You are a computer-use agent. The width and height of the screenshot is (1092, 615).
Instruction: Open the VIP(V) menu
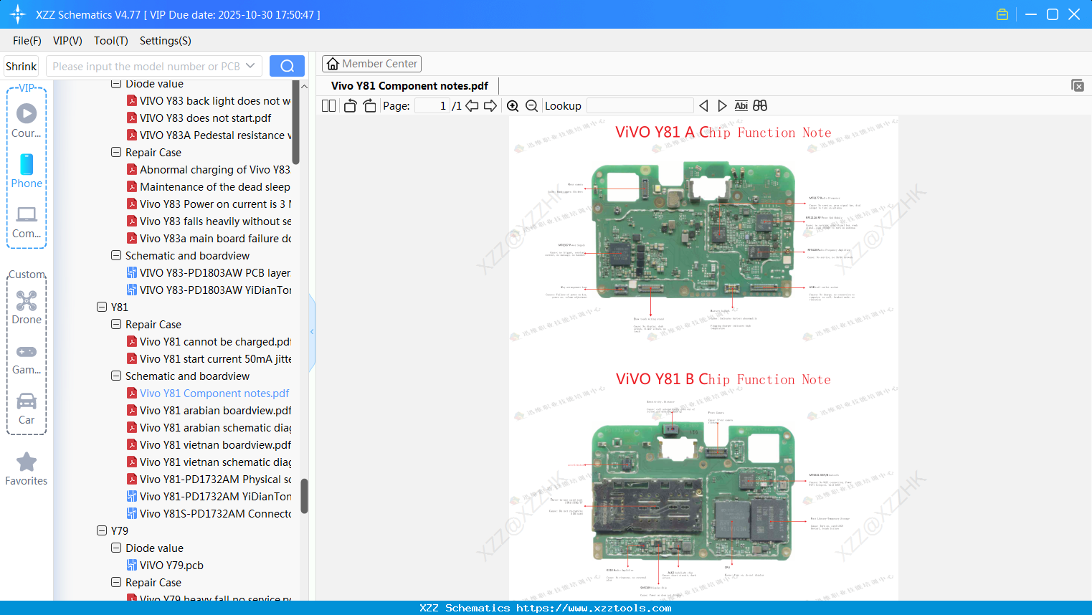pyautogui.click(x=67, y=41)
